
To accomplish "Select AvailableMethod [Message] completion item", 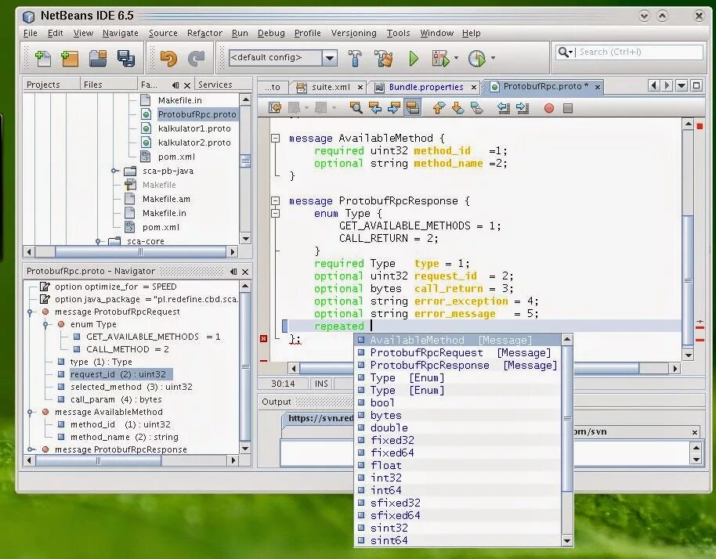I will click(458, 340).
